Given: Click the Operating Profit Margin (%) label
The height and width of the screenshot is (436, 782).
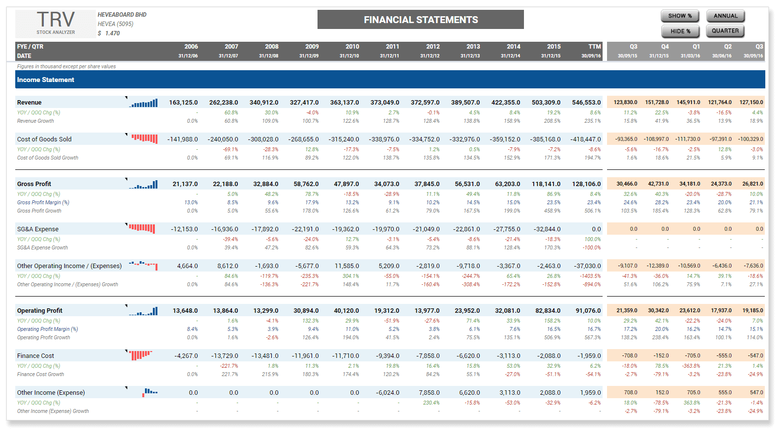Looking at the screenshot, I should (x=48, y=329).
